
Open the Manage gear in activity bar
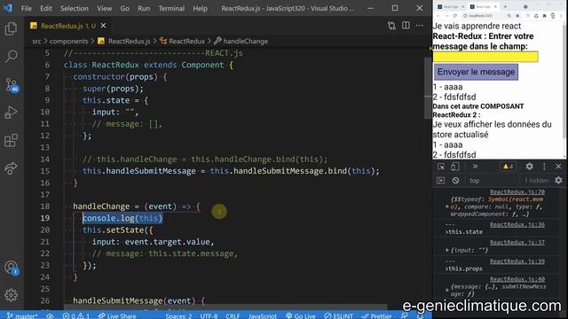pyautogui.click(x=11, y=295)
